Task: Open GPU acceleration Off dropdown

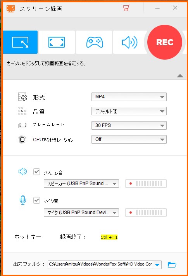Action: click(129, 139)
